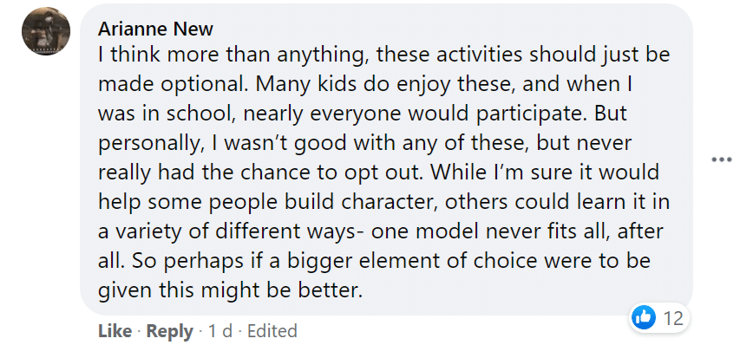The height and width of the screenshot is (345, 753).
Task: Open the 1 d timestamp link
Action: tap(220, 331)
